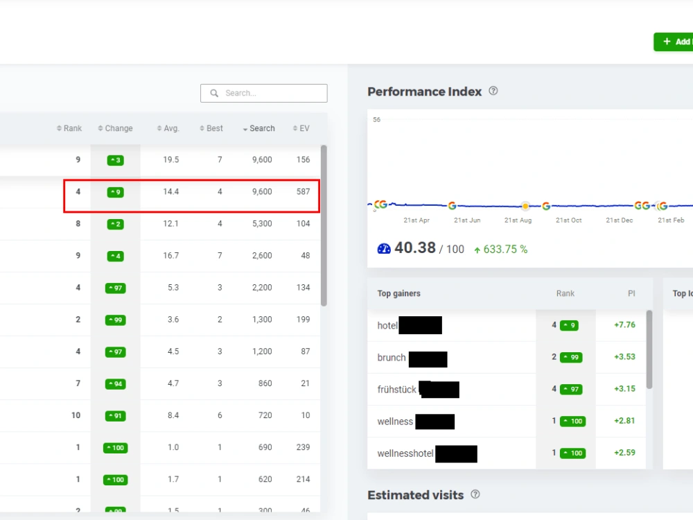Click search volume 2,200 cell
Screen dimensions: 693x520
(262, 288)
